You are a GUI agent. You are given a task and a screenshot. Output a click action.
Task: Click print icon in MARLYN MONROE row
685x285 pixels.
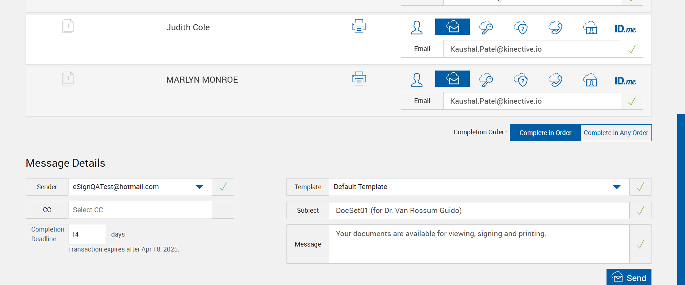[x=359, y=79]
